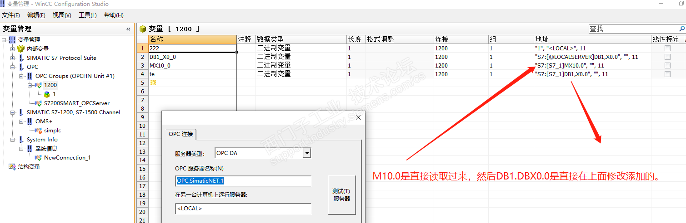Click the 系统信息 unit icon
Viewport: 686px width, 223px height.
(x=30, y=149)
